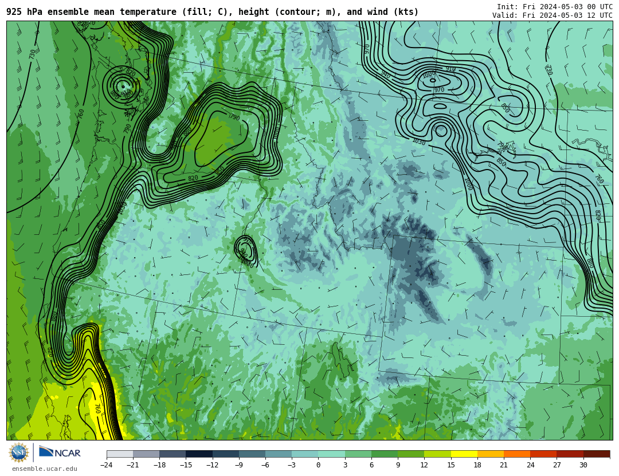The width and height of the screenshot is (619, 476).
Task: Pick the 24 to 27 red-orange swatch
Action: [x=543, y=454]
